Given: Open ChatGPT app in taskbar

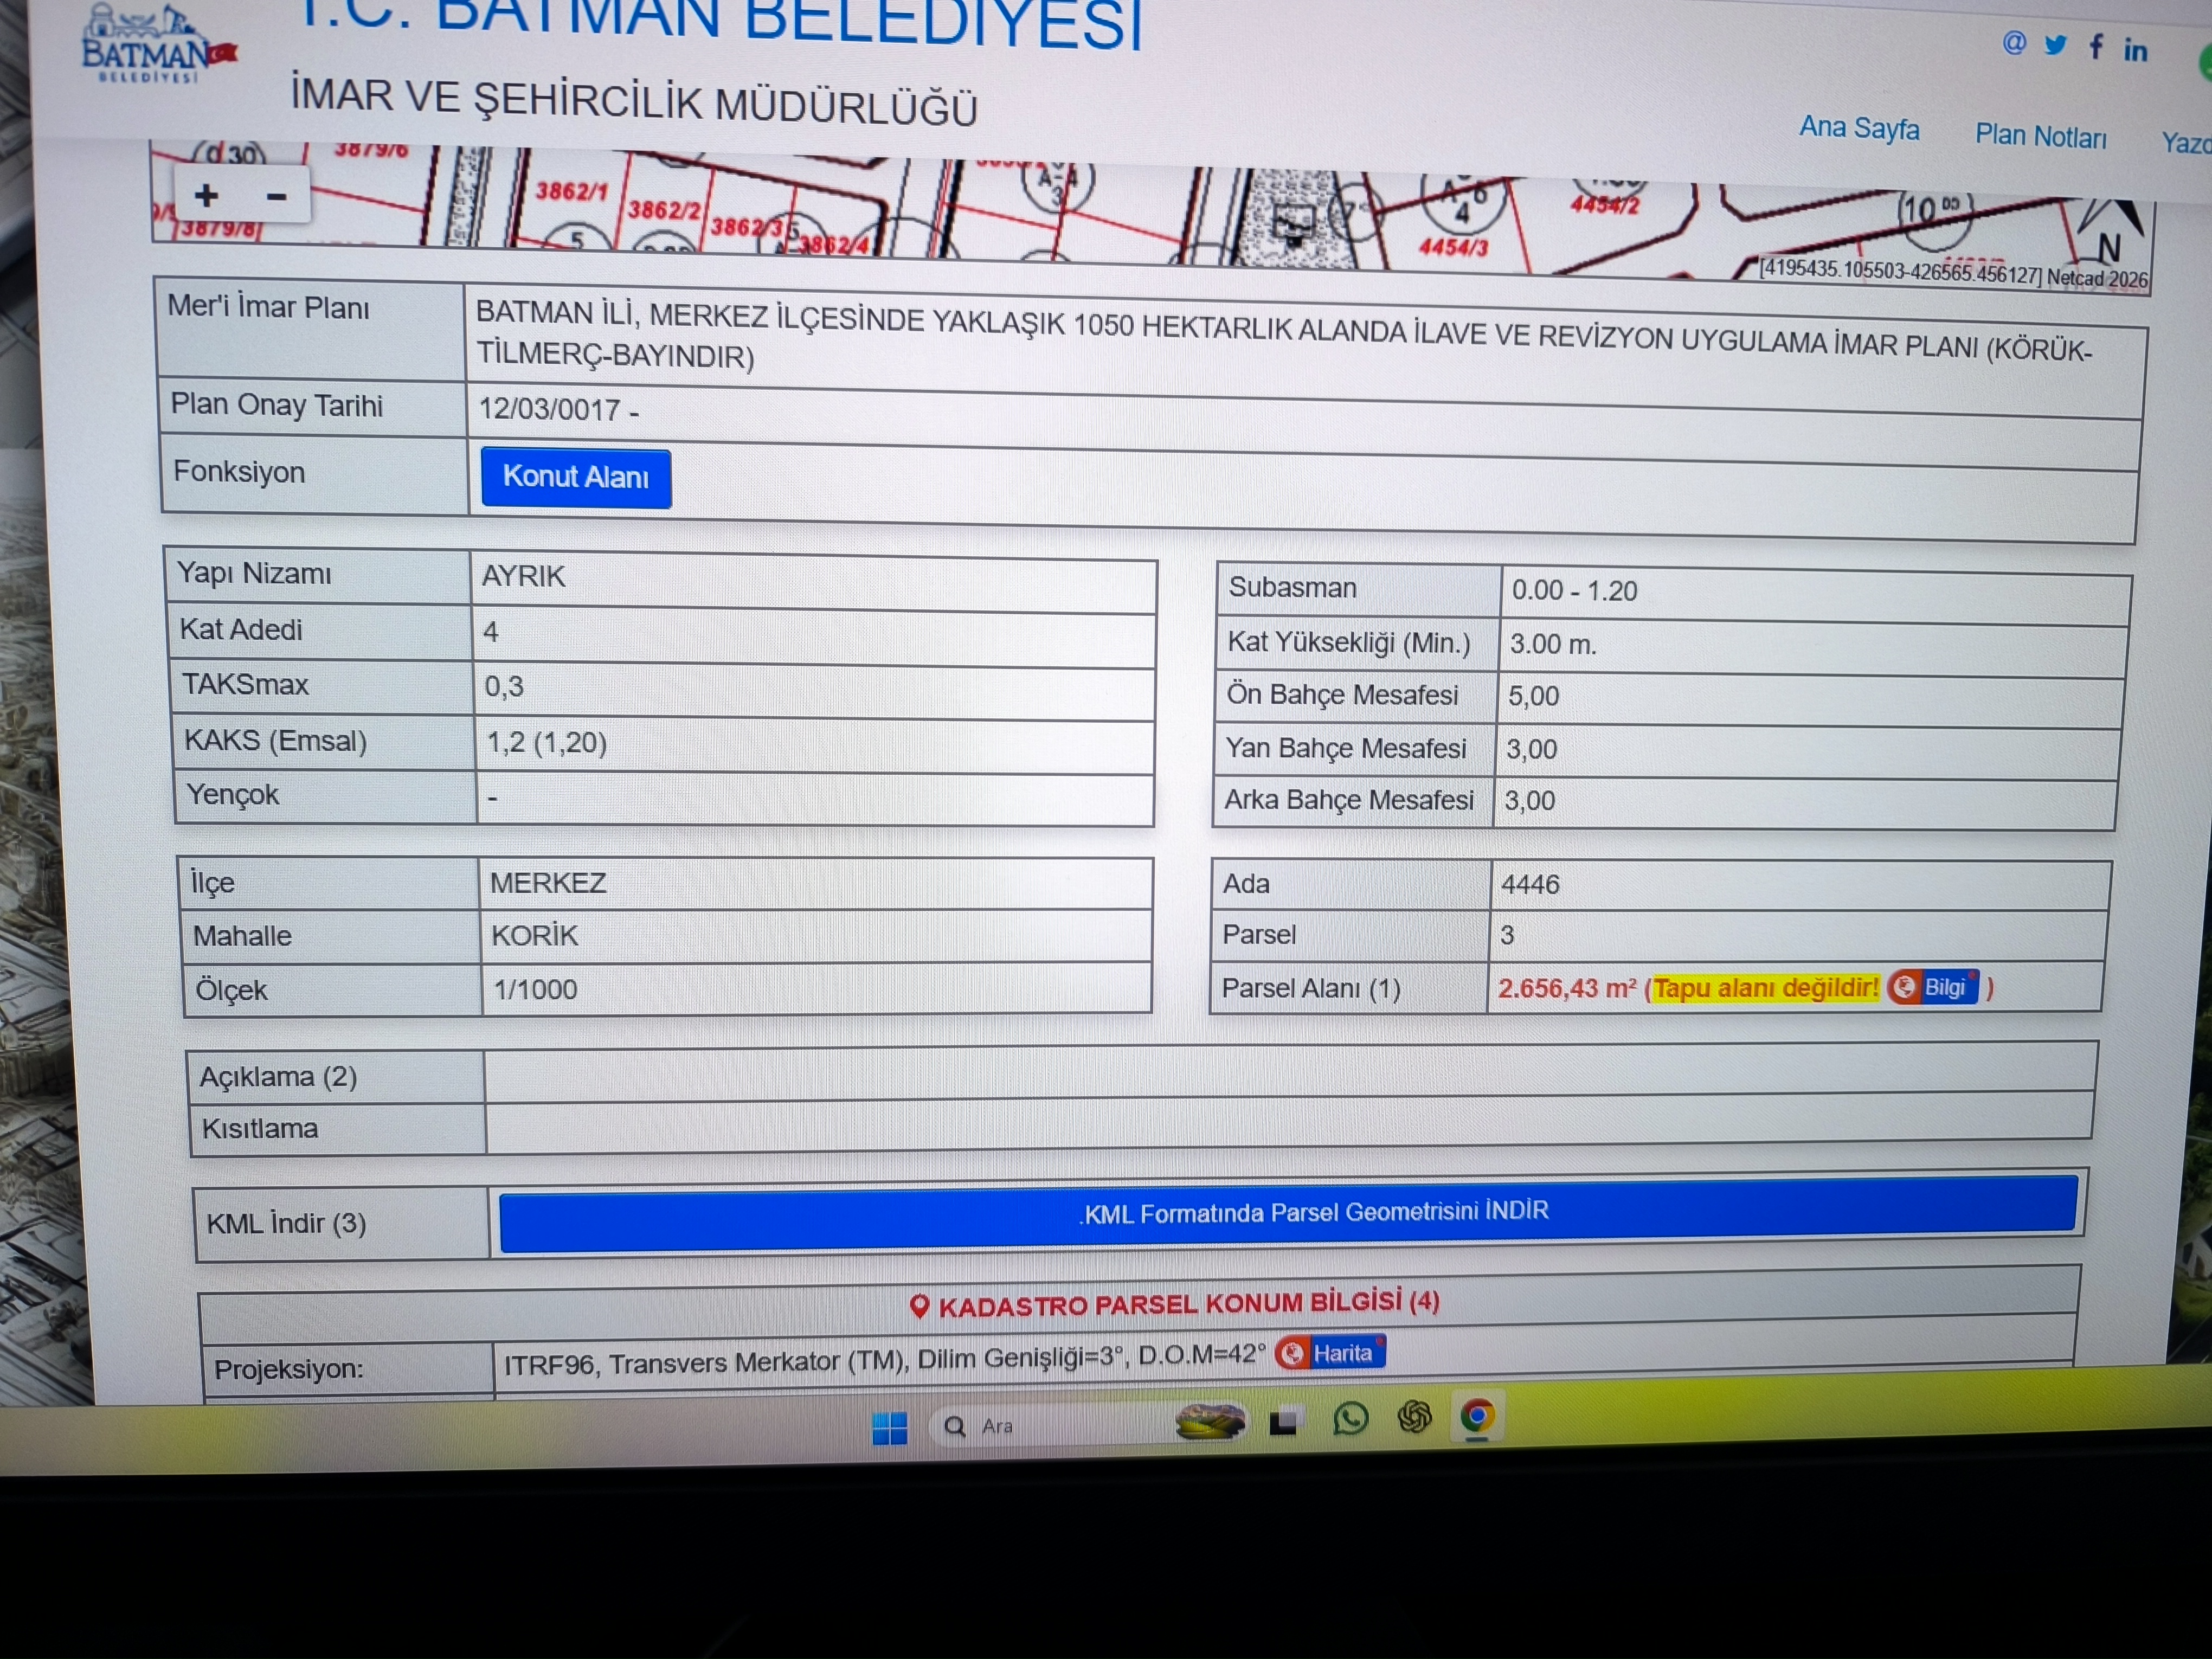Looking at the screenshot, I should (1414, 1417).
